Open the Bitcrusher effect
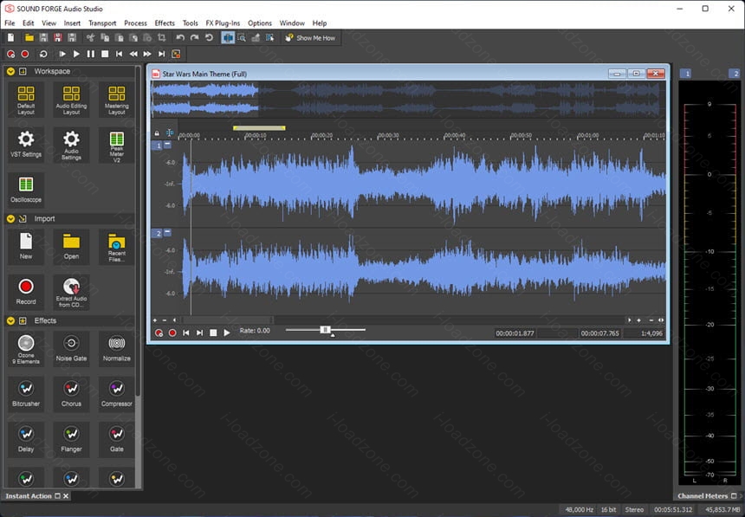745x517 pixels. pos(26,394)
